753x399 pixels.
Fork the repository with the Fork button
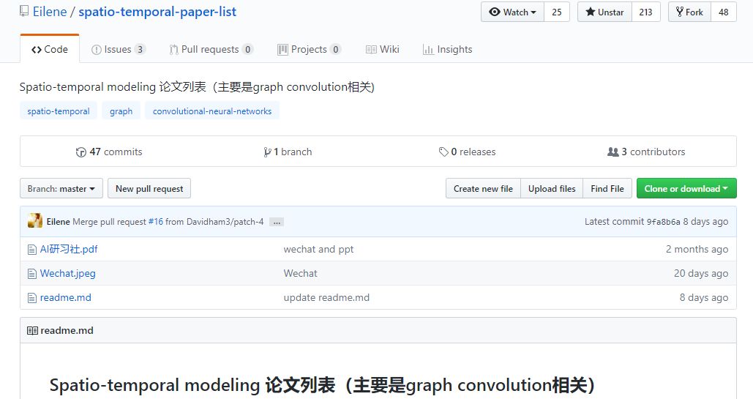[689, 12]
